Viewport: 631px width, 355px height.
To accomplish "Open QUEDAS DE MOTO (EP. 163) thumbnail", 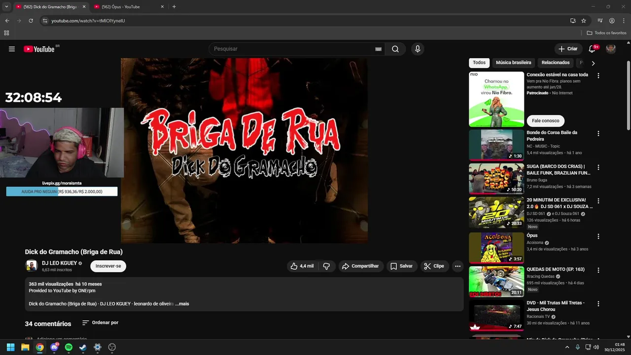I will 496,282.
